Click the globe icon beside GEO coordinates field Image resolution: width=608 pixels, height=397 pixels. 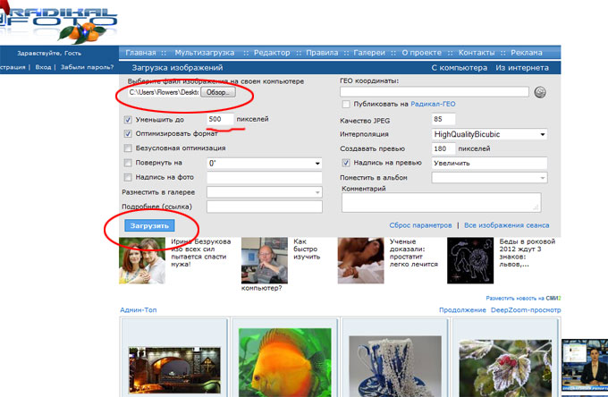pyautogui.click(x=540, y=92)
